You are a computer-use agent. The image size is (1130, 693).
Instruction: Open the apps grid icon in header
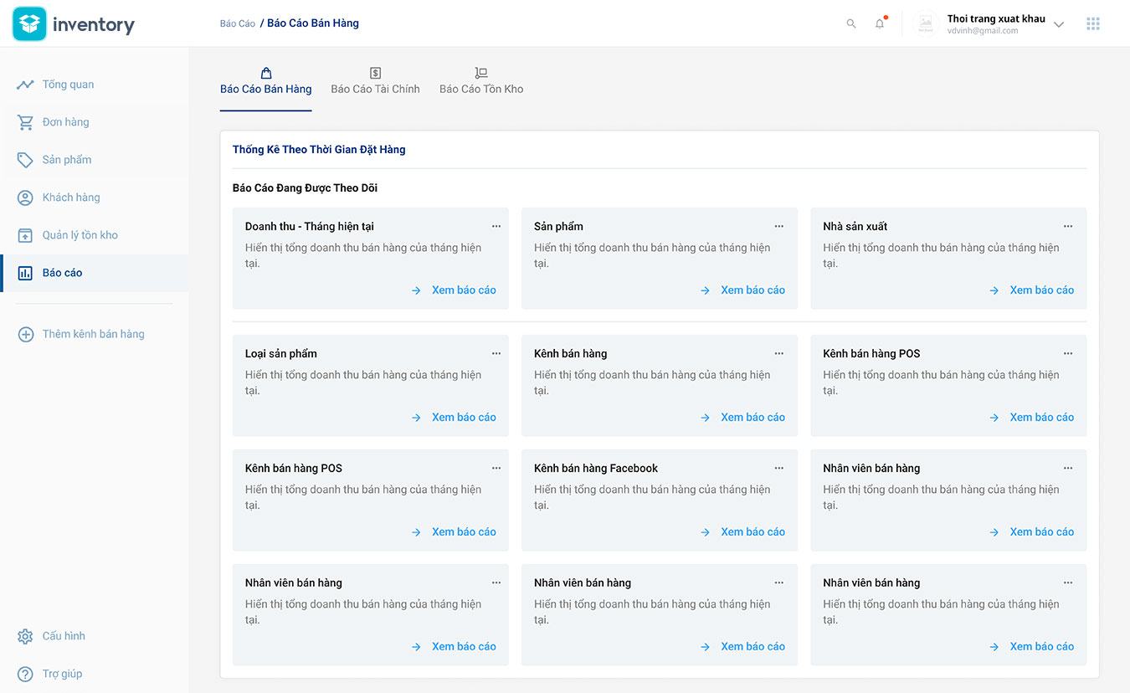pos(1093,24)
